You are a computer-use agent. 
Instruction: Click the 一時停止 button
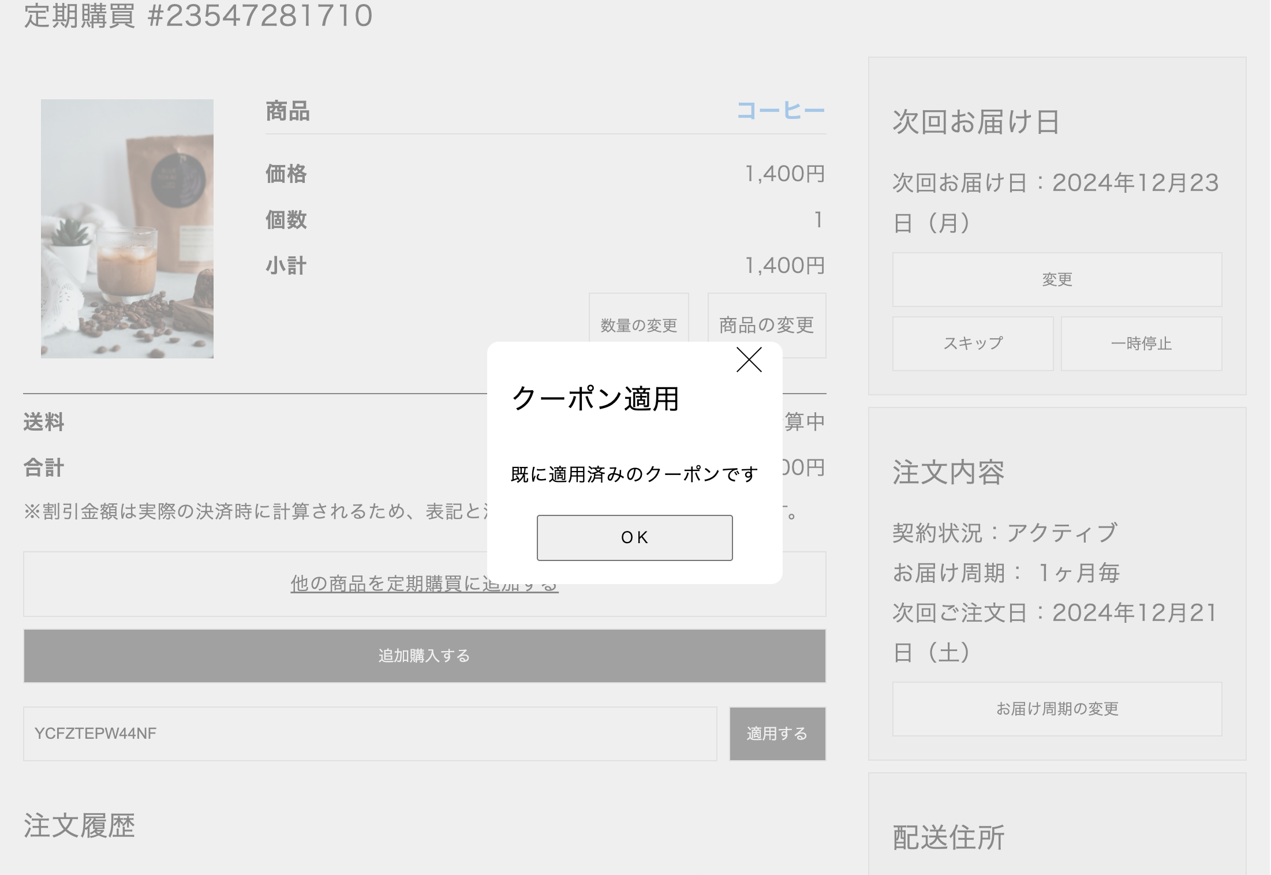(x=1141, y=343)
